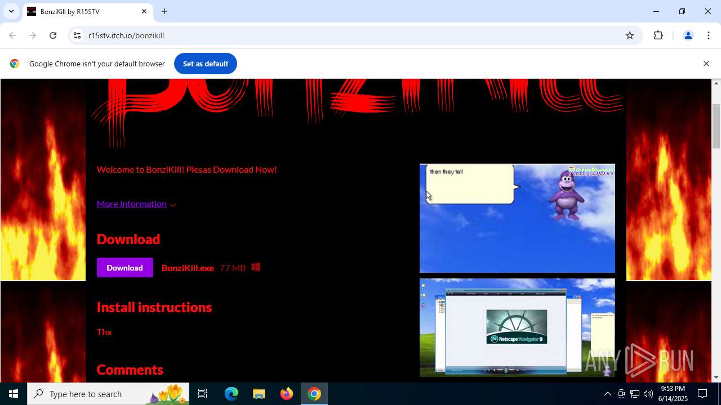Viewport: 721px width, 405px height.
Task: Show hidden system tray icons
Action: [x=607, y=394]
